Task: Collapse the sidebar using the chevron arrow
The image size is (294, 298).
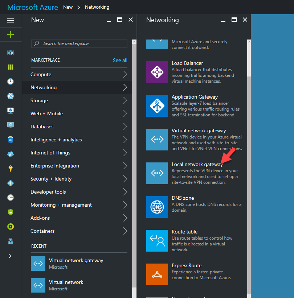Action: (10, 256)
